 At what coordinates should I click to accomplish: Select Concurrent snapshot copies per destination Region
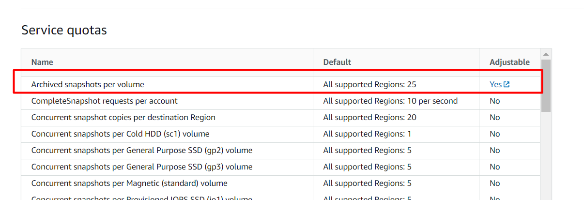(123, 117)
